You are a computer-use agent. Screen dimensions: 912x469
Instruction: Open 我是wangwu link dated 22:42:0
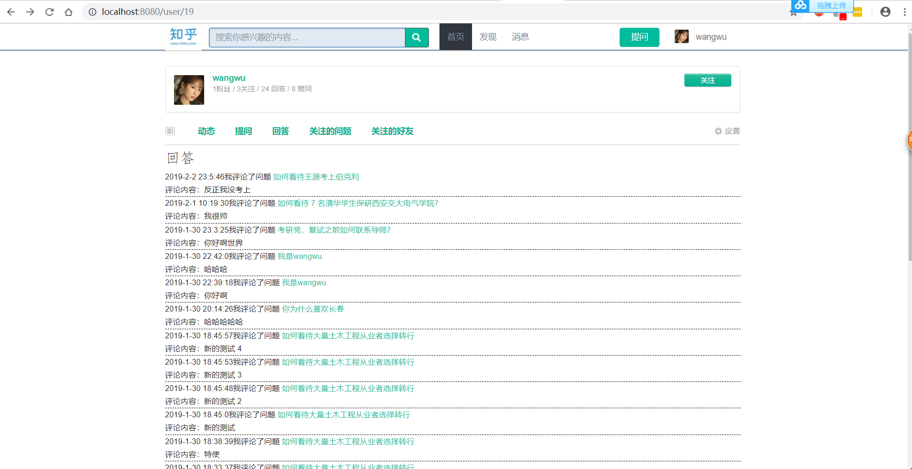300,257
